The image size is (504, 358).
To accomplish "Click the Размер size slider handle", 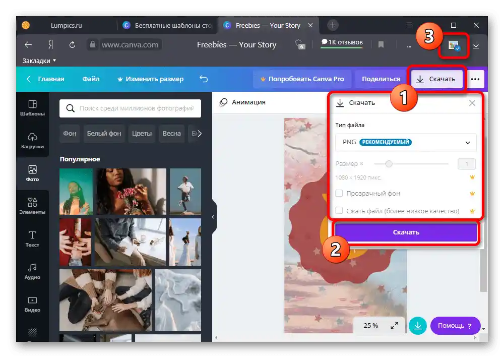I will click(x=389, y=164).
